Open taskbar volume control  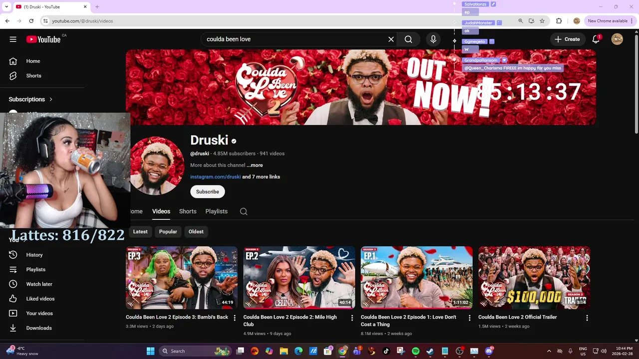point(604,351)
